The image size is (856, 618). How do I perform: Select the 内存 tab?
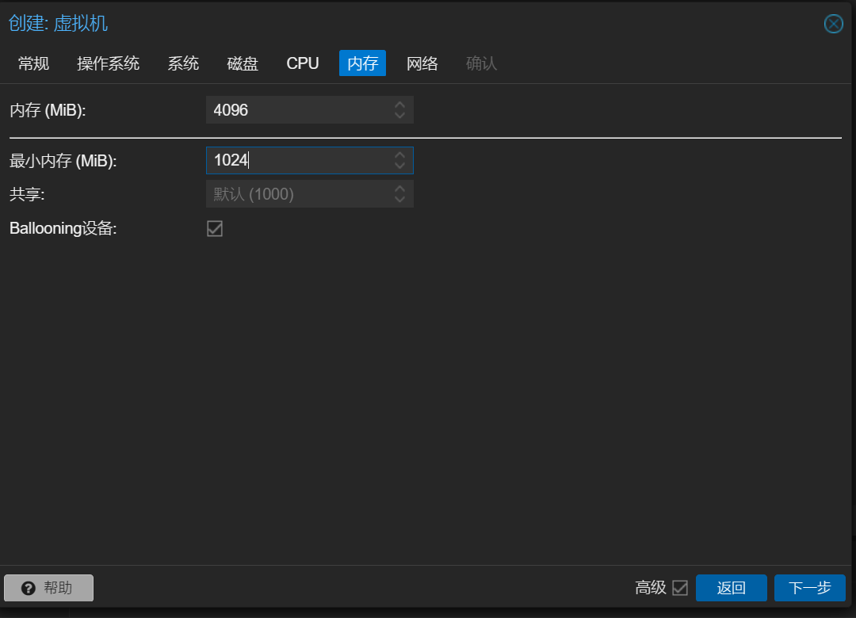pos(362,63)
